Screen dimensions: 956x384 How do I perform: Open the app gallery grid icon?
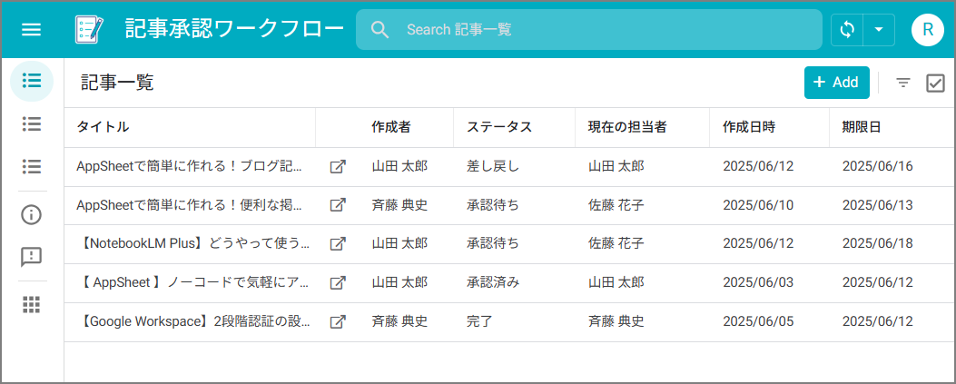pyautogui.click(x=31, y=304)
